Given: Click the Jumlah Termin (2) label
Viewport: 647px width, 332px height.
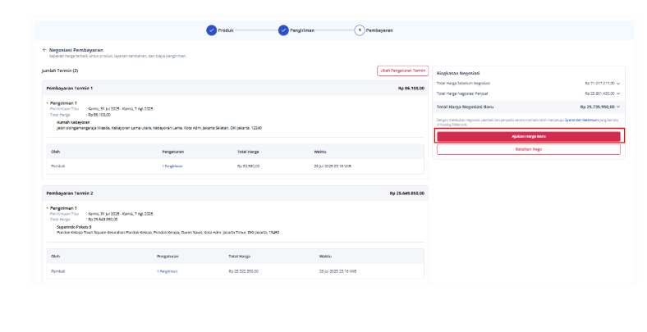Looking at the screenshot, I should 60,70.
